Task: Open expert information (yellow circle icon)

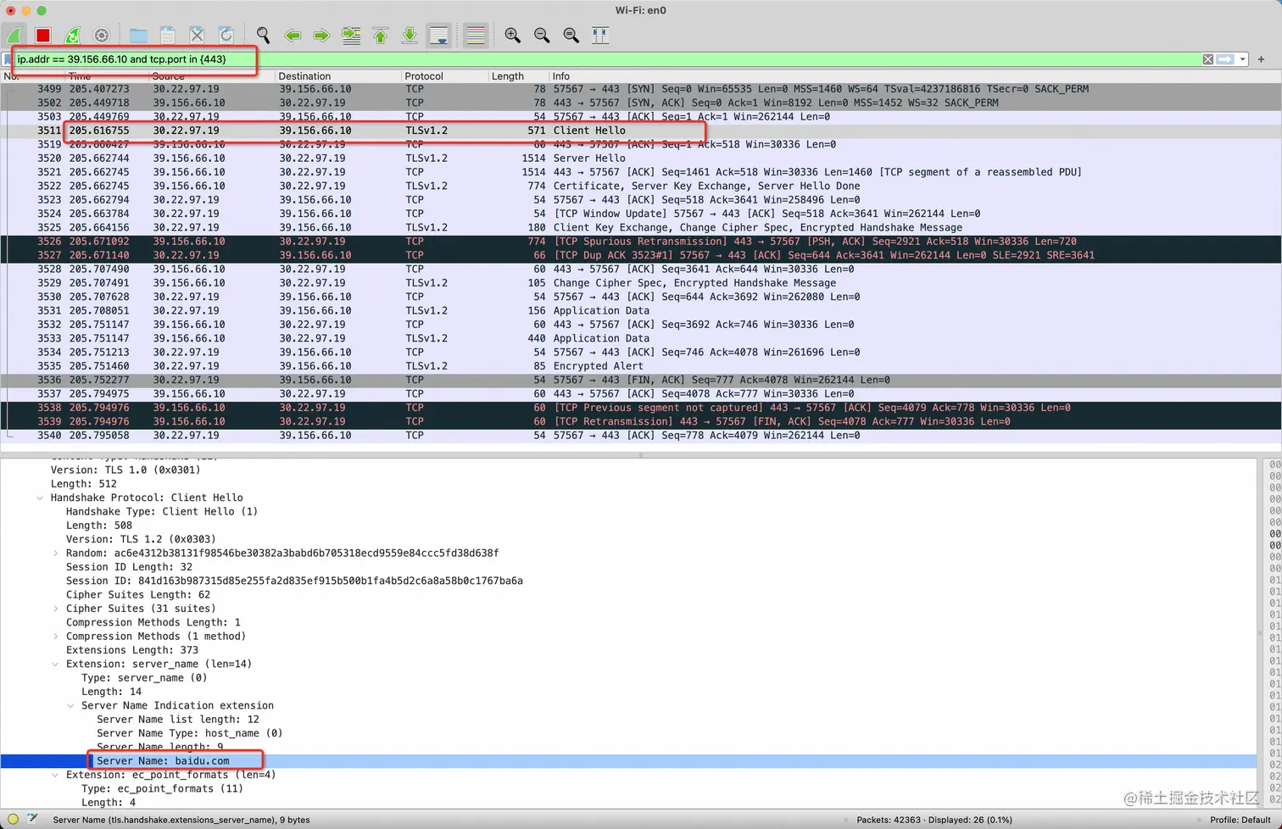Action: (x=13, y=819)
